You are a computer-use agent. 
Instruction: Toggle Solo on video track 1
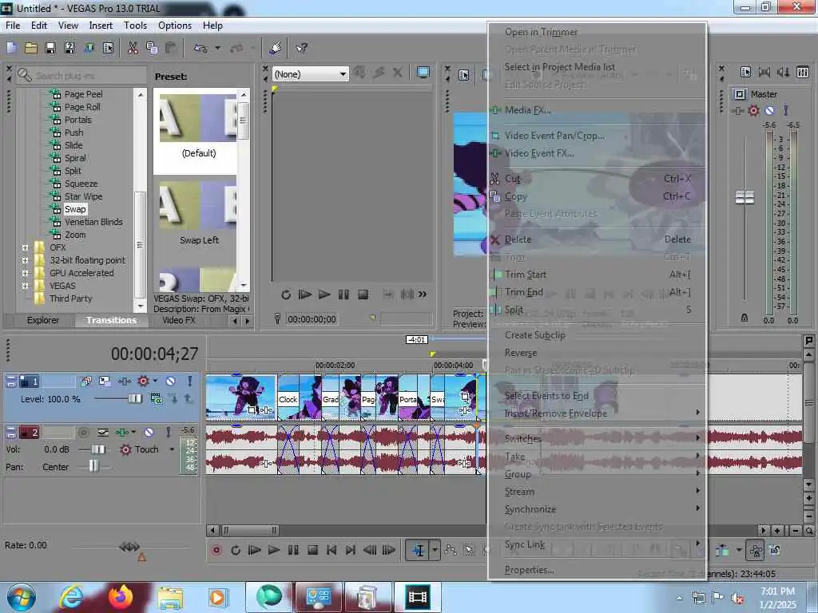point(189,382)
